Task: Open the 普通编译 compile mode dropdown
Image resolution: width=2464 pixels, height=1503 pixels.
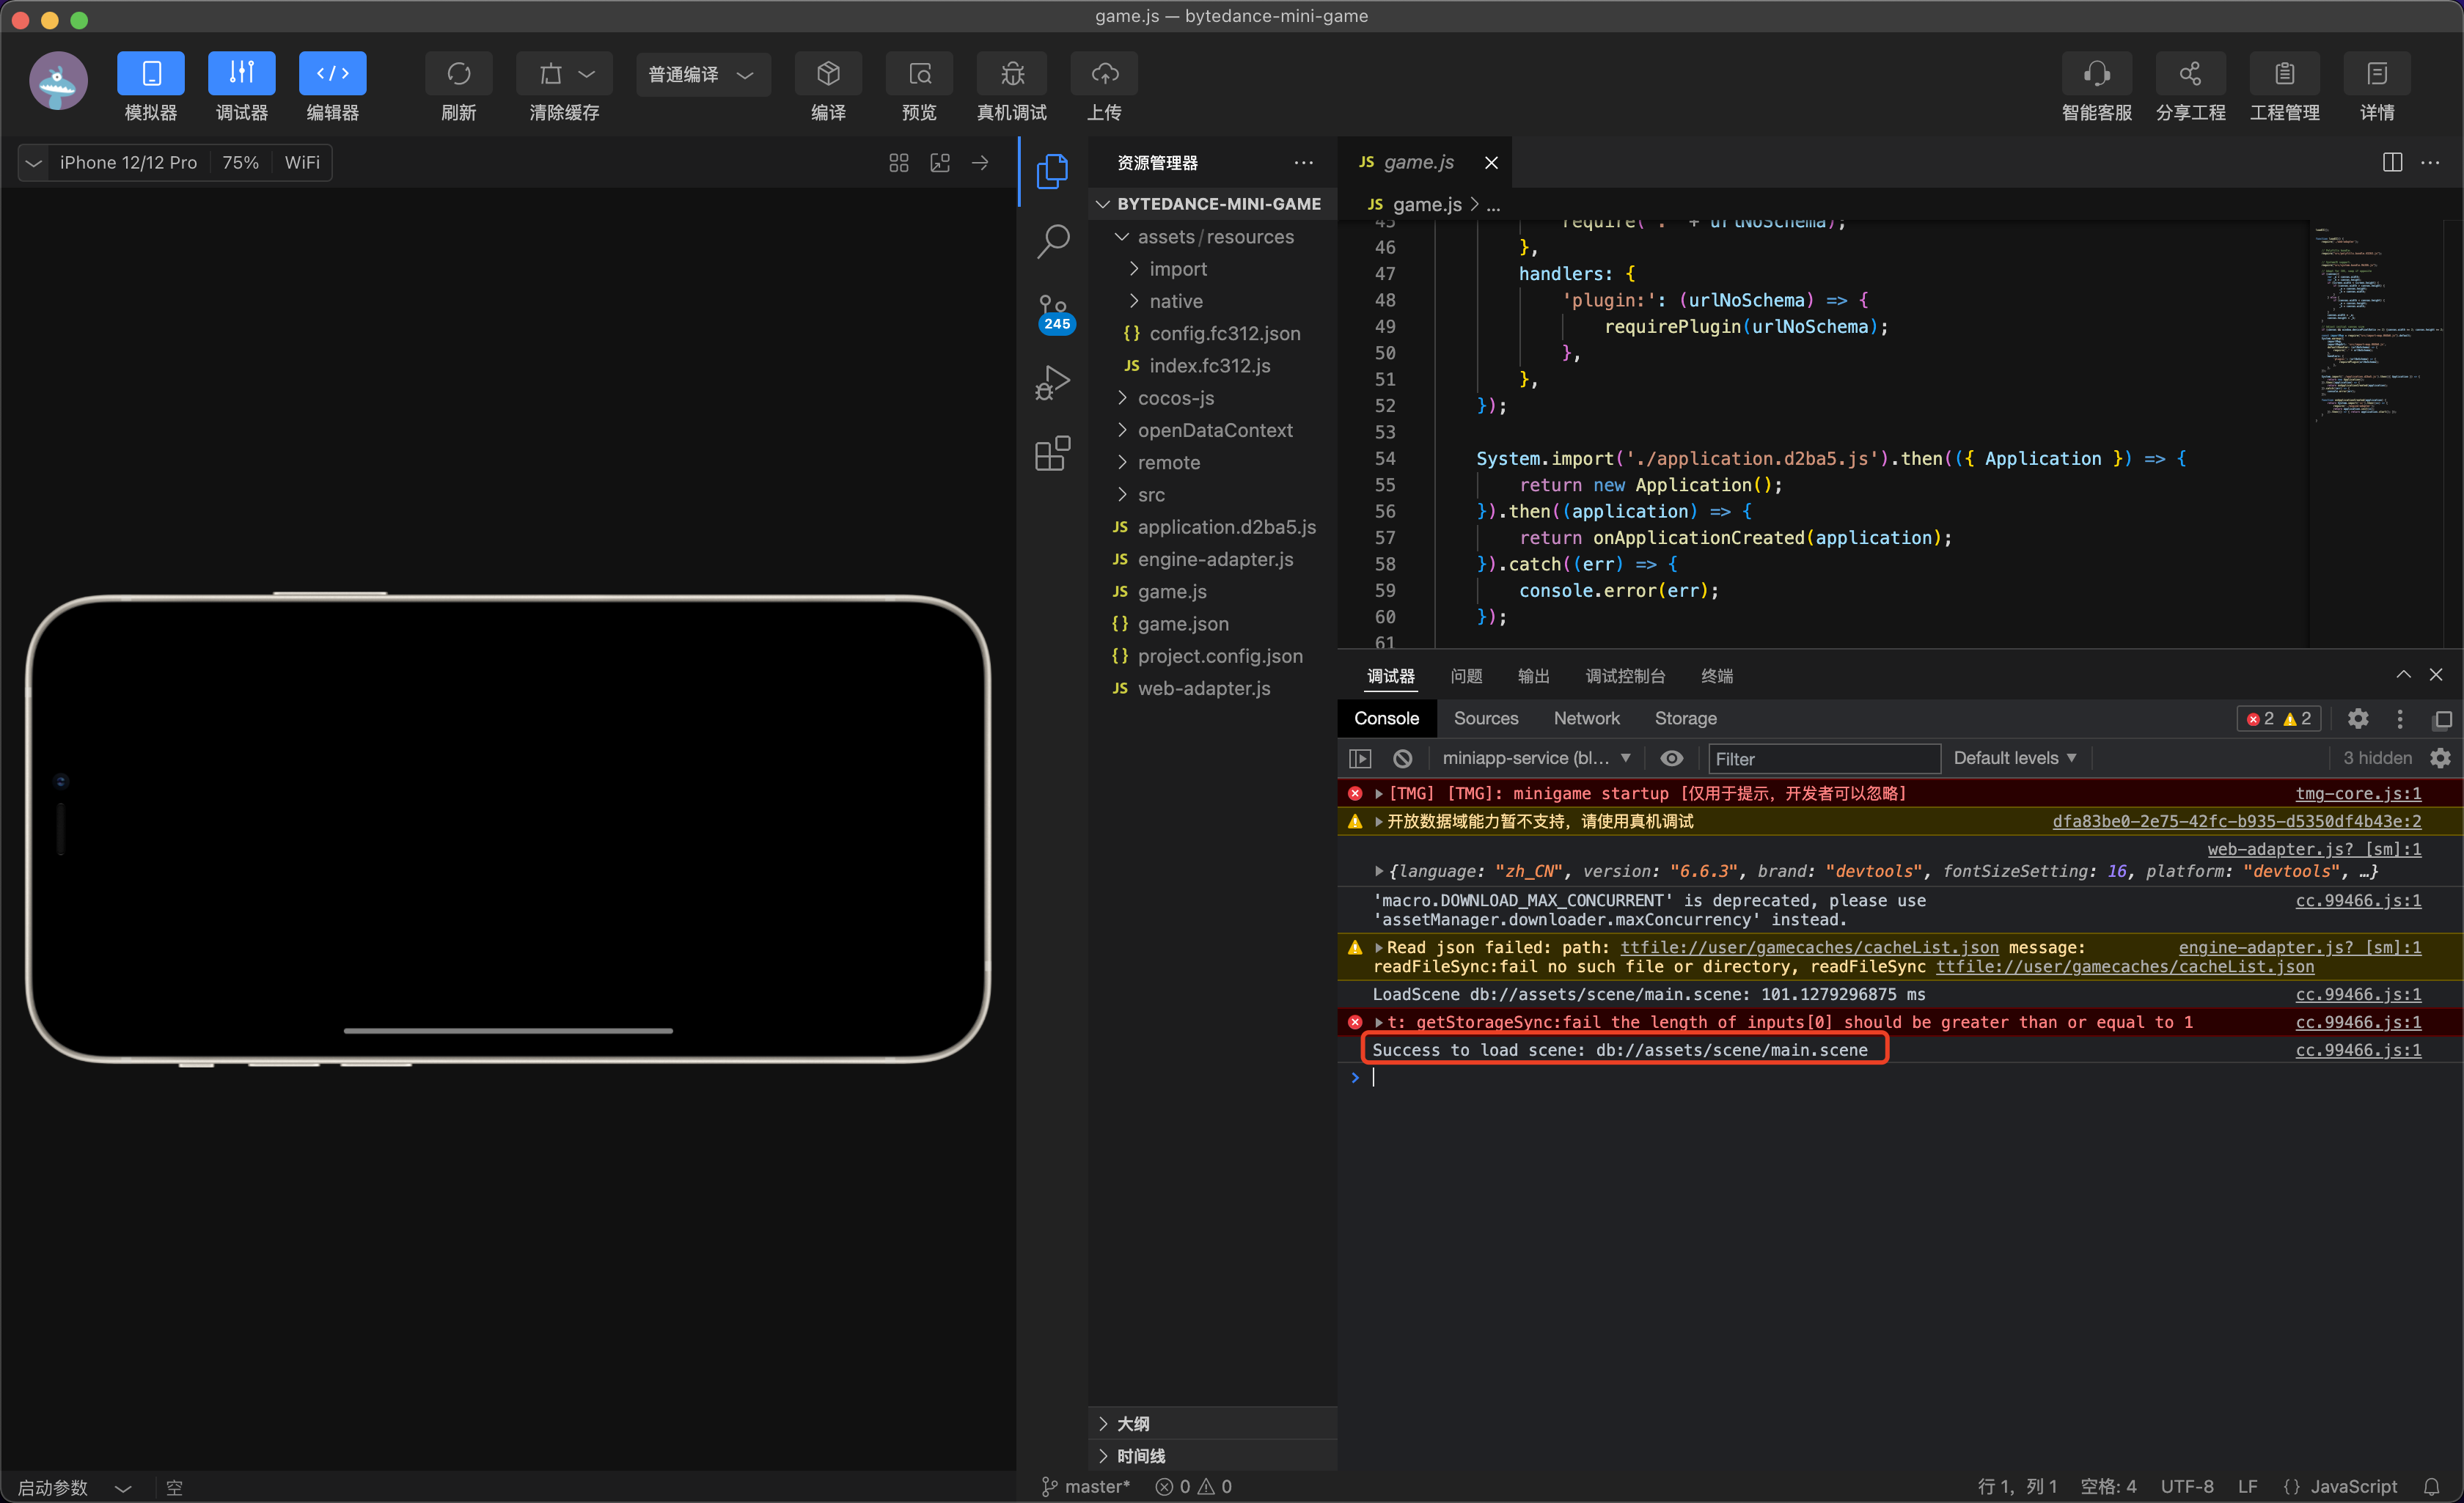Action: pyautogui.click(x=702, y=75)
